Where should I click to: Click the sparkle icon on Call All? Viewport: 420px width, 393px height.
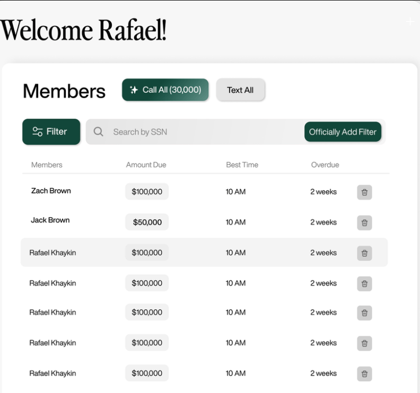(x=134, y=90)
